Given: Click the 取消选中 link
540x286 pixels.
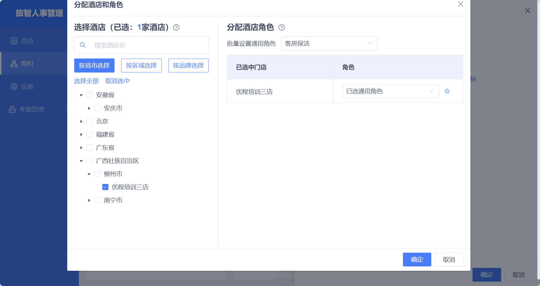Looking at the screenshot, I should point(117,81).
